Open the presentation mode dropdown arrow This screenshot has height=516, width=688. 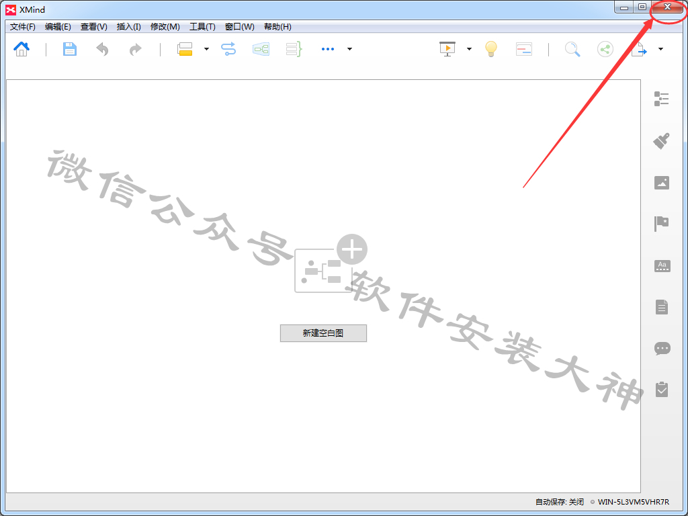[469, 49]
